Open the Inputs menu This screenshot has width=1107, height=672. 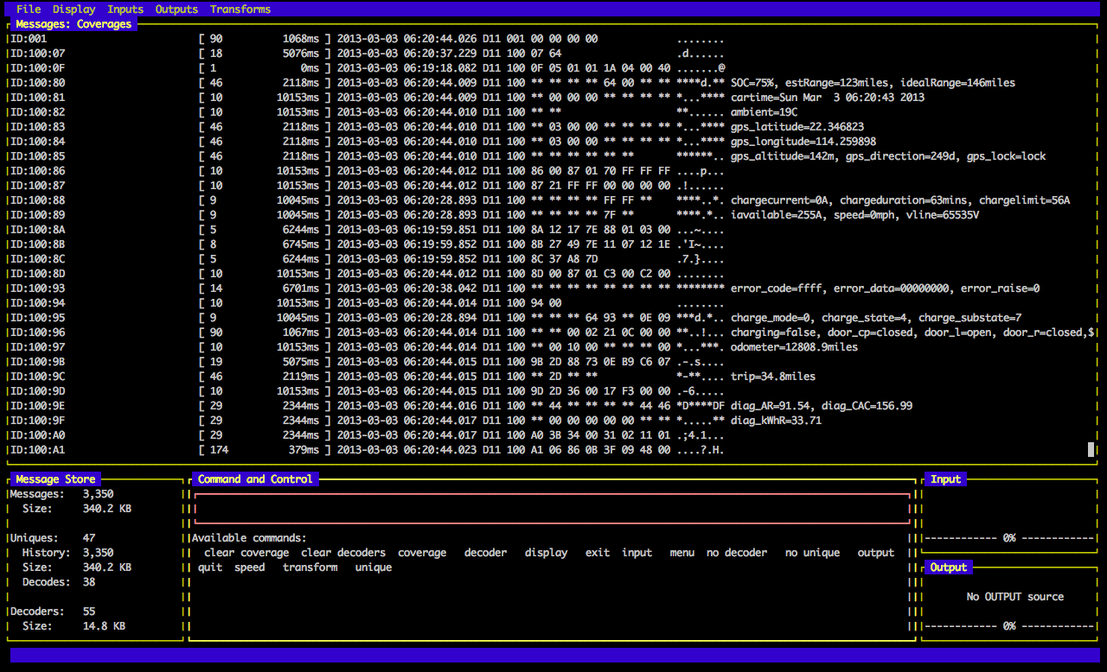pyautogui.click(x=125, y=10)
